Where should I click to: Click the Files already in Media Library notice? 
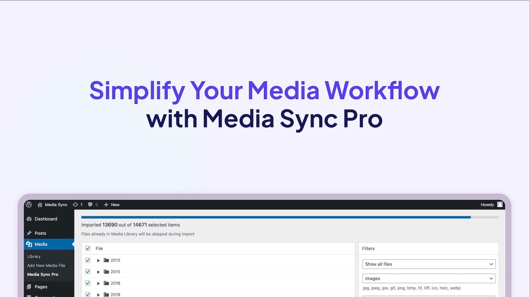click(138, 234)
